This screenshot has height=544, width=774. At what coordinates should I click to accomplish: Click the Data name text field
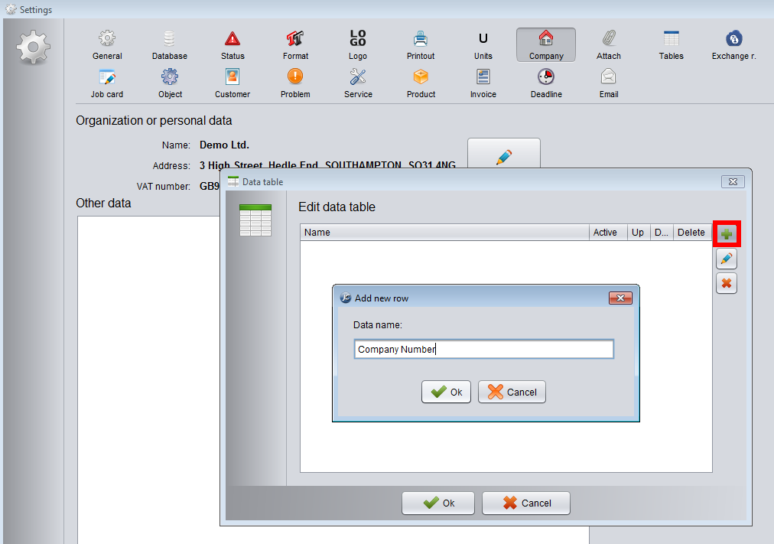click(484, 350)
